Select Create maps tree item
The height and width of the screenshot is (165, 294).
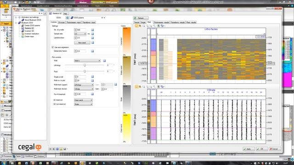pyautogui.click(x=29, y=37)
